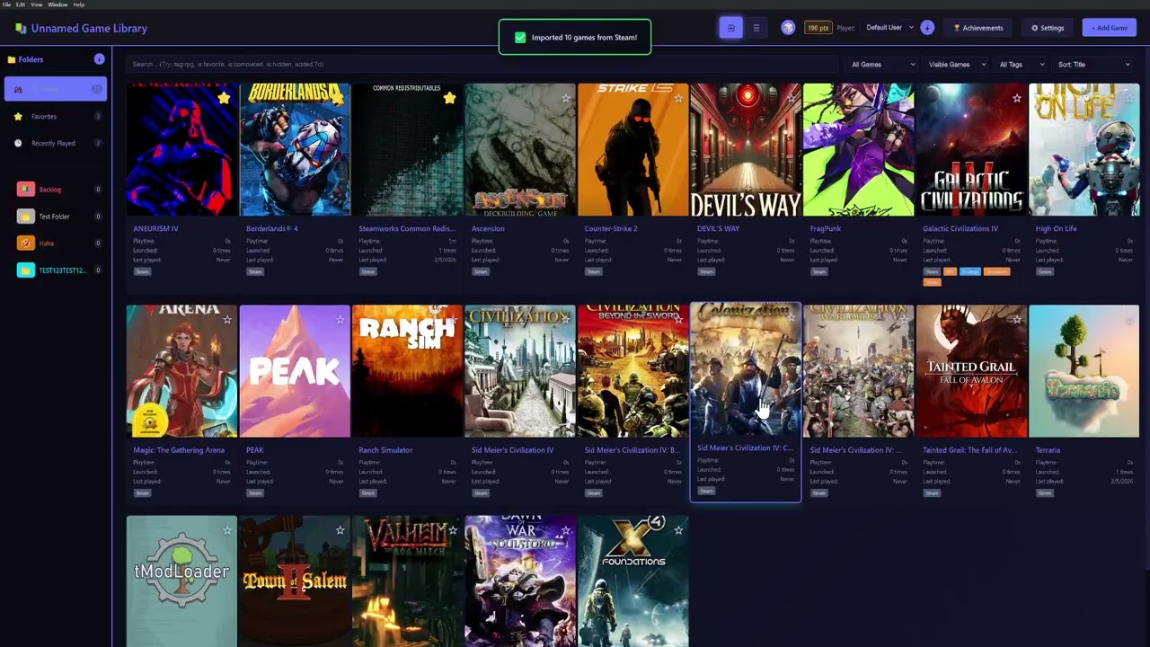Select Favorites in the sidebar
1150x647 pixels.
click(56, 116)
